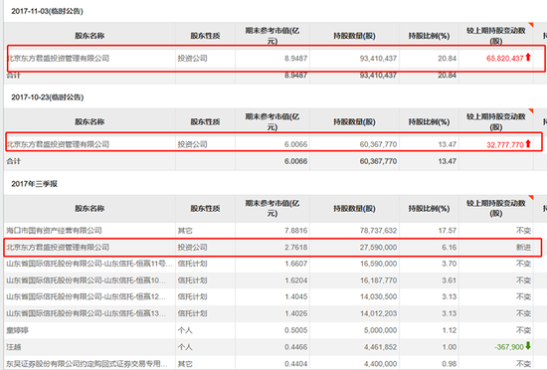Viewport: 547px width, 370px height.
Task: Click '不变' in the 78,737,632 row
Action: [523, 231]
